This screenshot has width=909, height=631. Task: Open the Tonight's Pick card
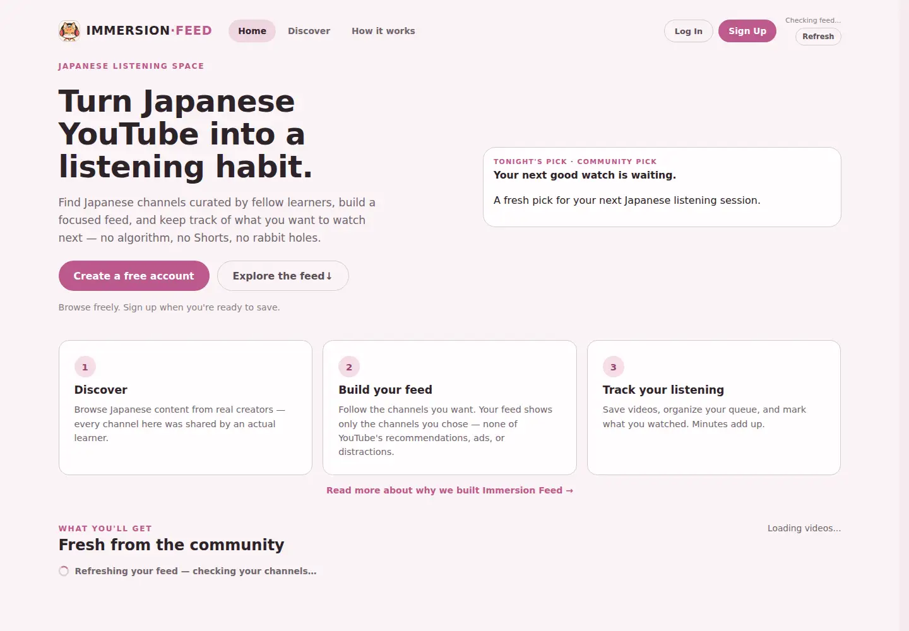coord(662,187)
